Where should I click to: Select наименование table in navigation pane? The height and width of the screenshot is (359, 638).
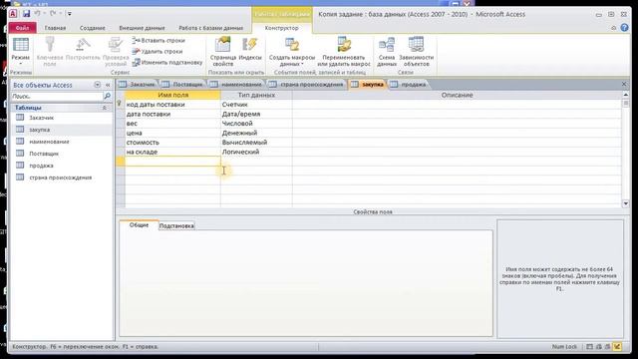pos(49,142)
